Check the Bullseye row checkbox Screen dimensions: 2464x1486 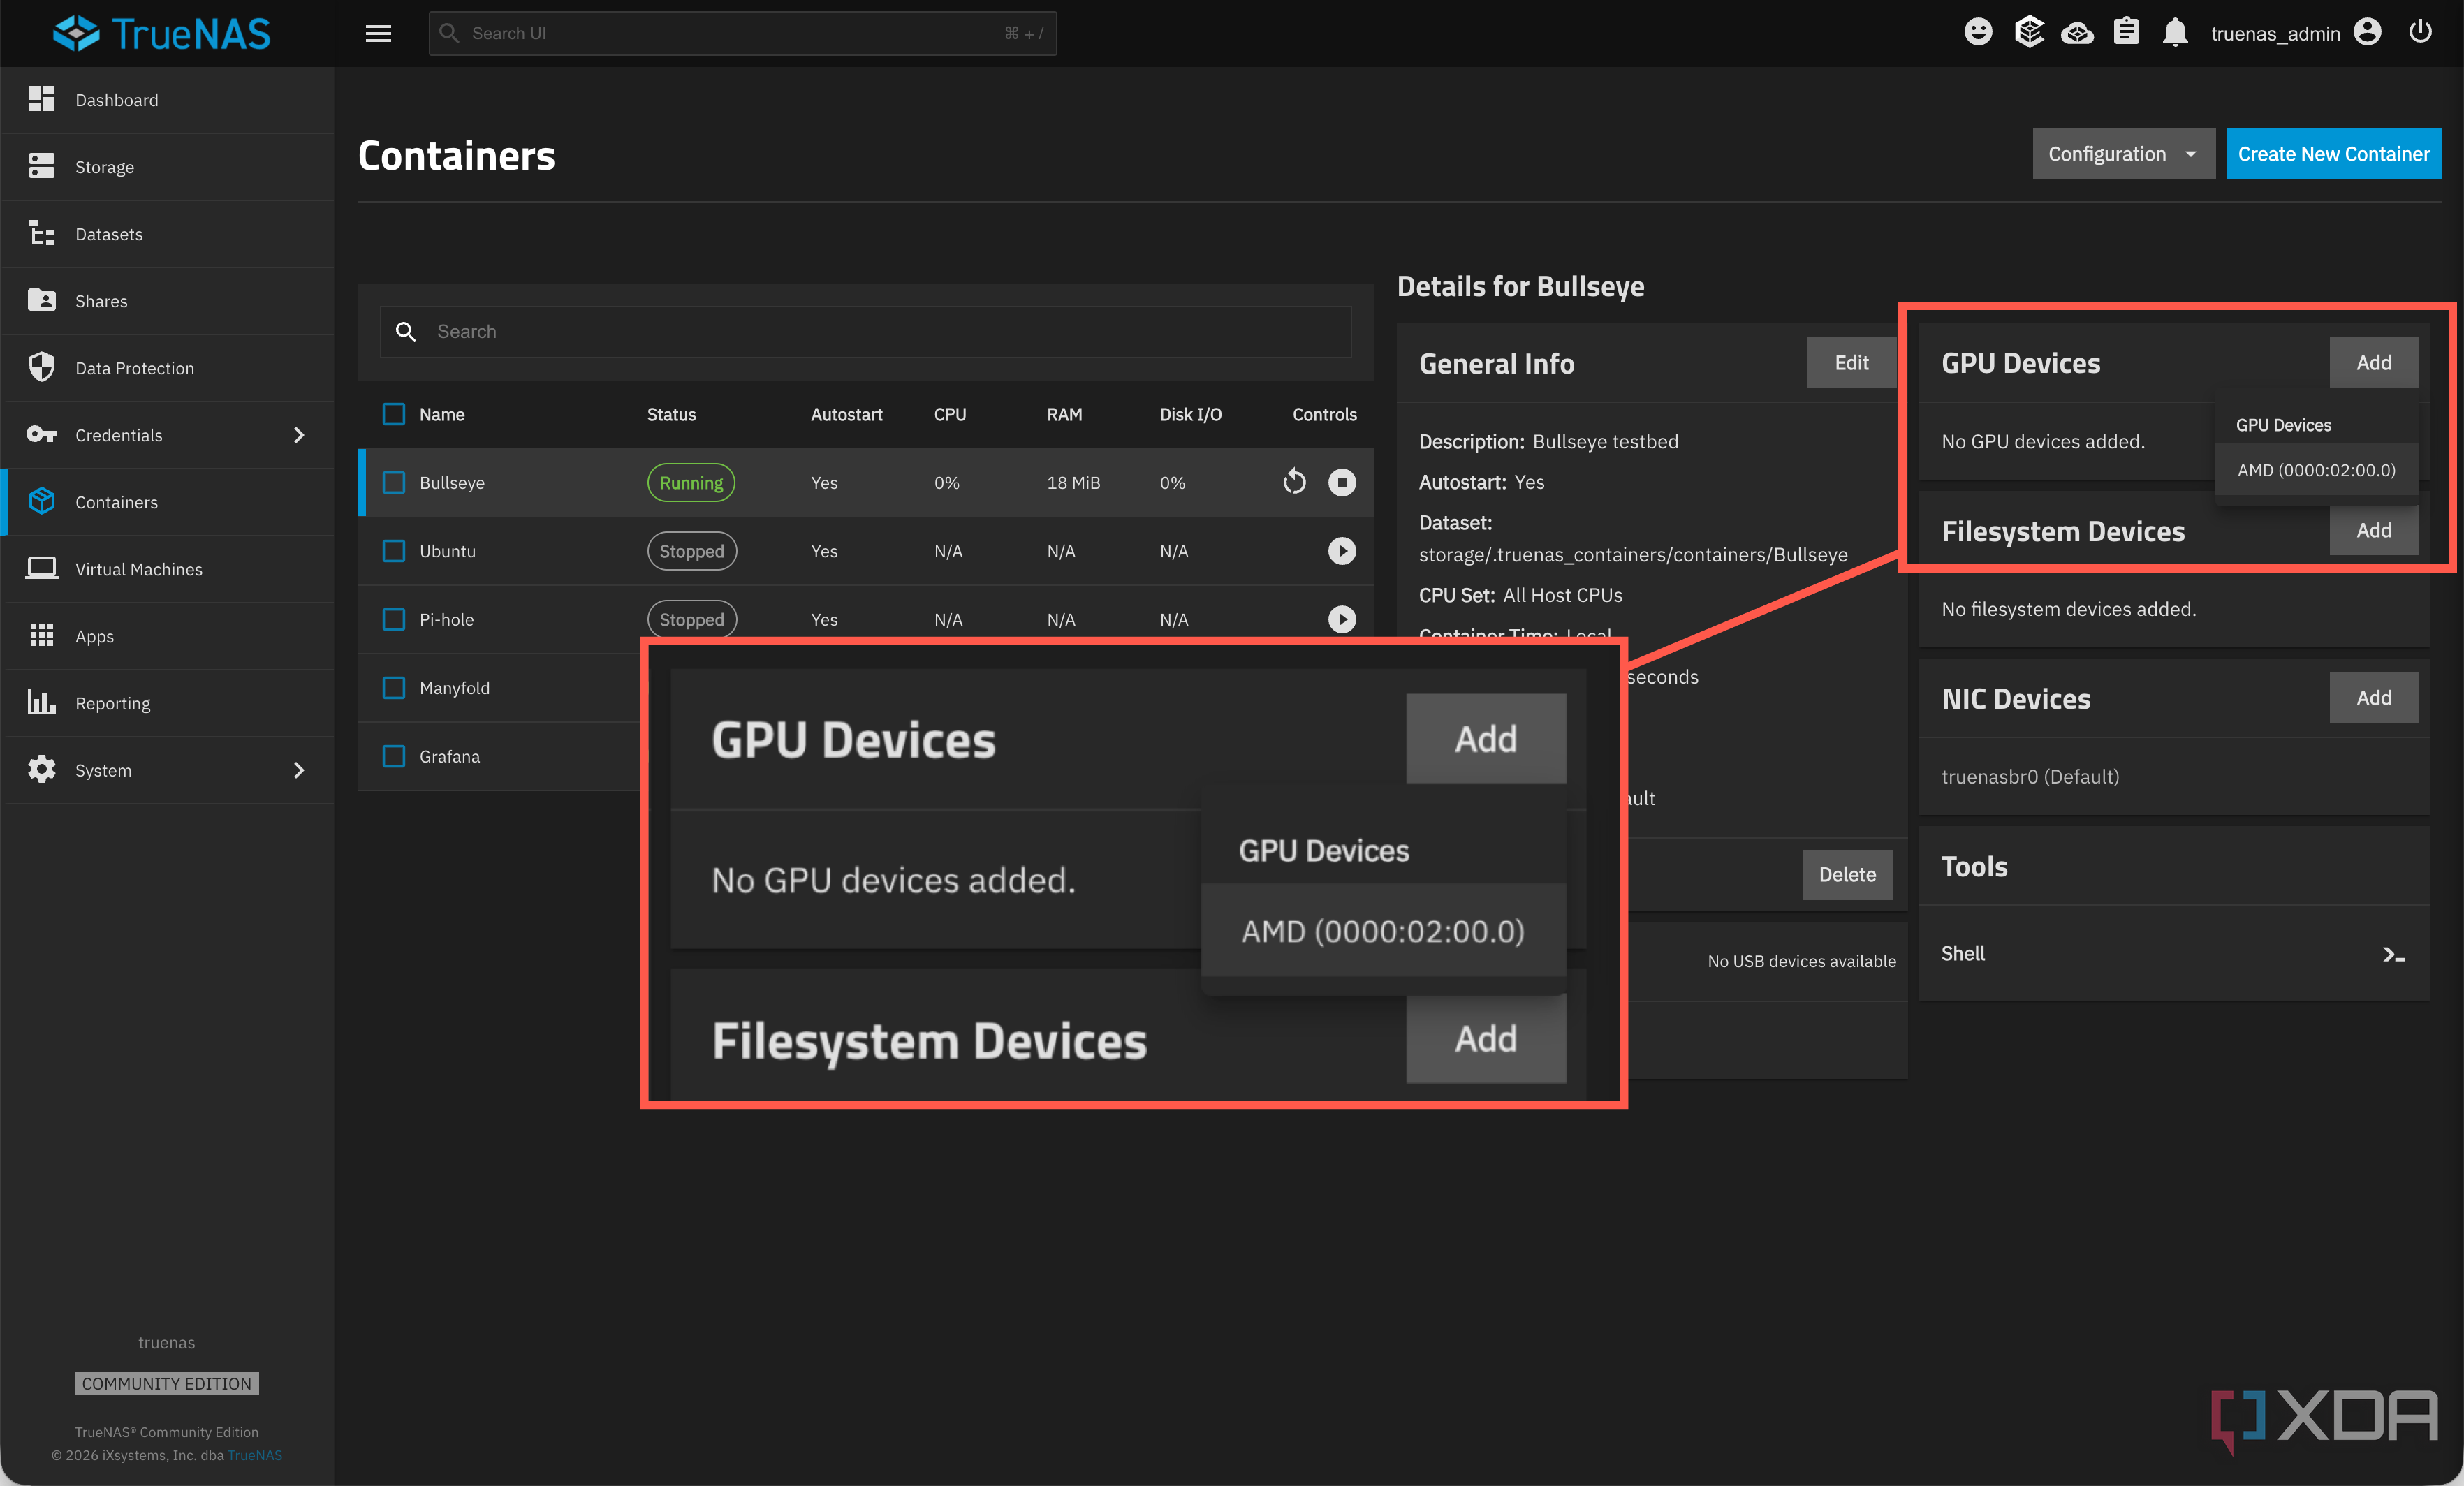(x=394, y=482)
